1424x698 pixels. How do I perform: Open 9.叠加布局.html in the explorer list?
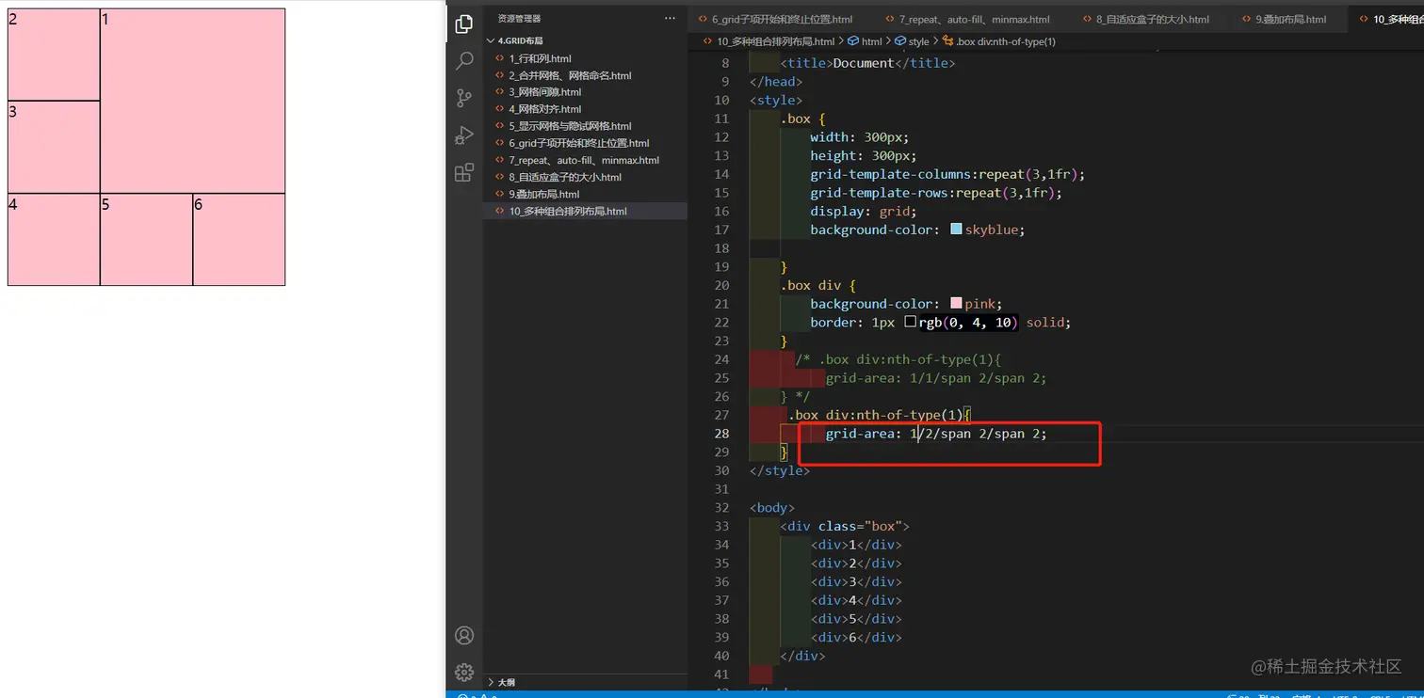point(585,194)
